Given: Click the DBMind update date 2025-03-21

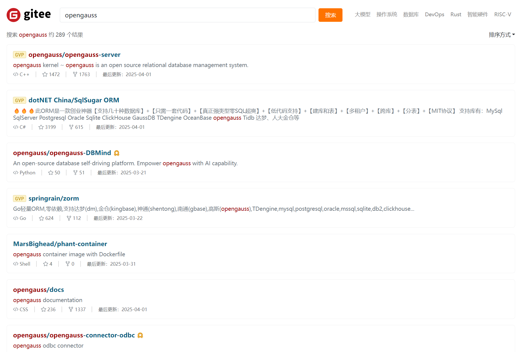Looking at the screenshot, I should tap(133, 173).
